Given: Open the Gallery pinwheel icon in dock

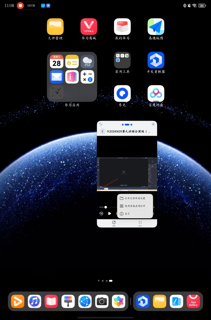Looking at the screenshot, I should (119, 301).
